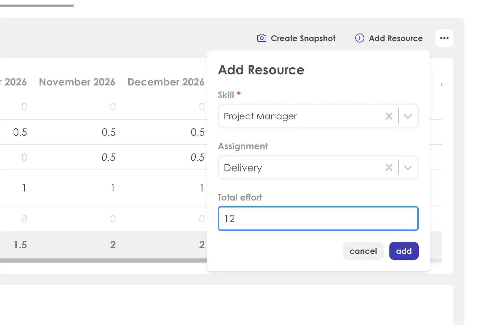Confirm with the add button
This screenshot has height=325, width=479.
[x=404, y=251]
